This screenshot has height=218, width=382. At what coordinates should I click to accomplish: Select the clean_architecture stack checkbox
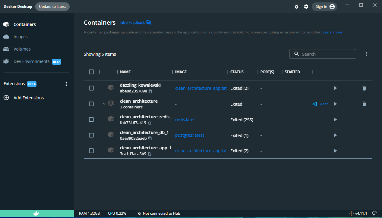pyautogui.click(x=91, y=104)
